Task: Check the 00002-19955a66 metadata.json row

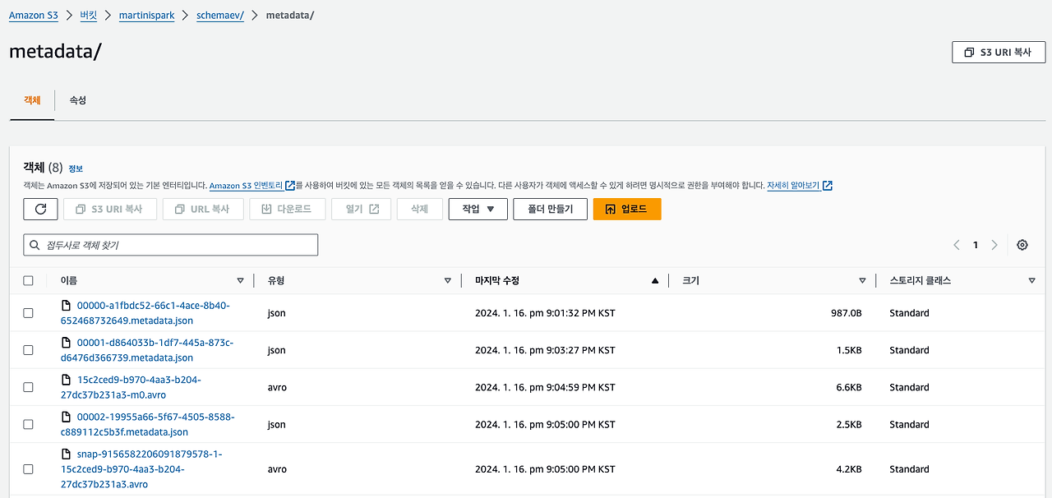Action: (x=29, y=424)
